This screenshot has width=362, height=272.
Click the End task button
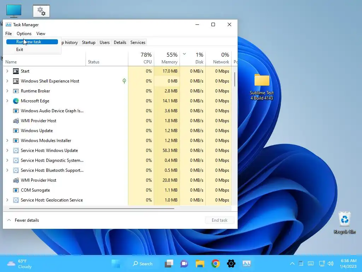point(220,220)
